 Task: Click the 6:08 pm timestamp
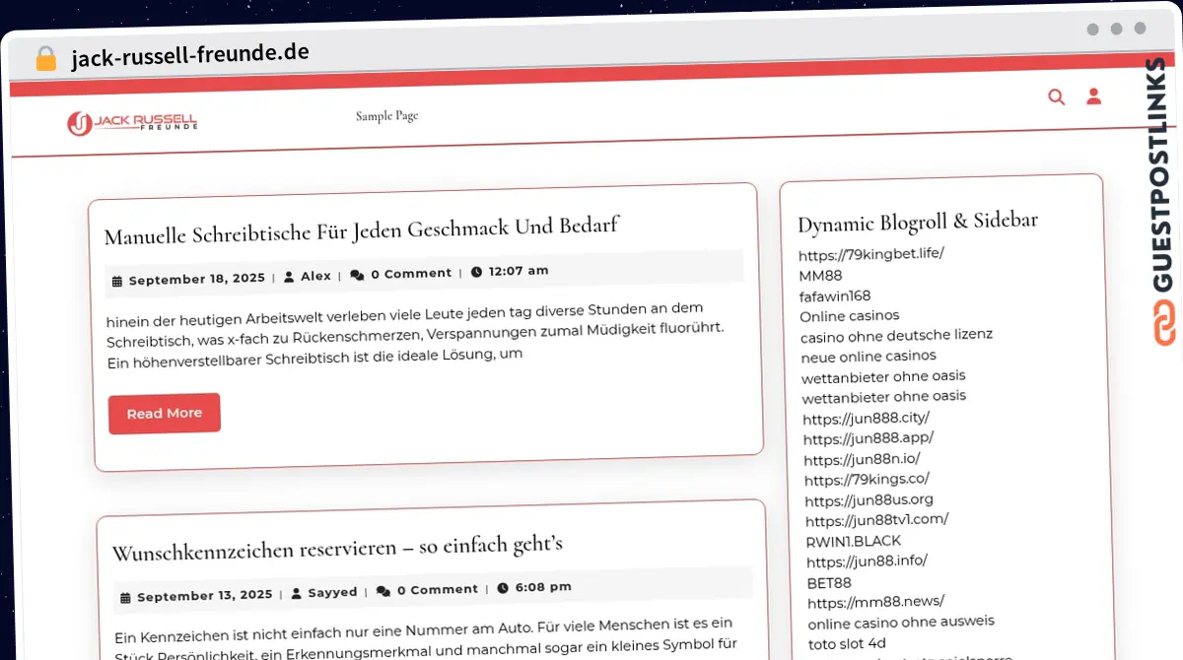pos(543,586)
